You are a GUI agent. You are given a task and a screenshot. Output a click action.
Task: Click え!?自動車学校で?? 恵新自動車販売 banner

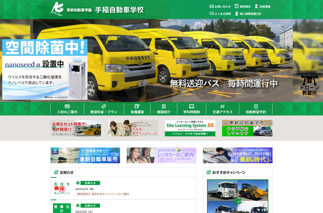pos(85,155)
